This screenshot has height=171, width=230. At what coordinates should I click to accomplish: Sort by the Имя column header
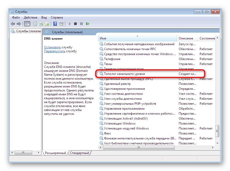[138, 38]
